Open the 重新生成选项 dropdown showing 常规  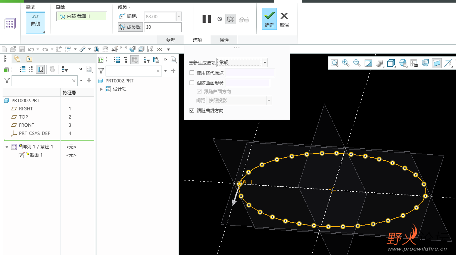(x=265, y=63)
